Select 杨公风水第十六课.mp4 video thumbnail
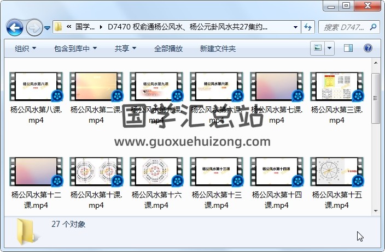This screenshot has width=385, height=252. (156, 171)
